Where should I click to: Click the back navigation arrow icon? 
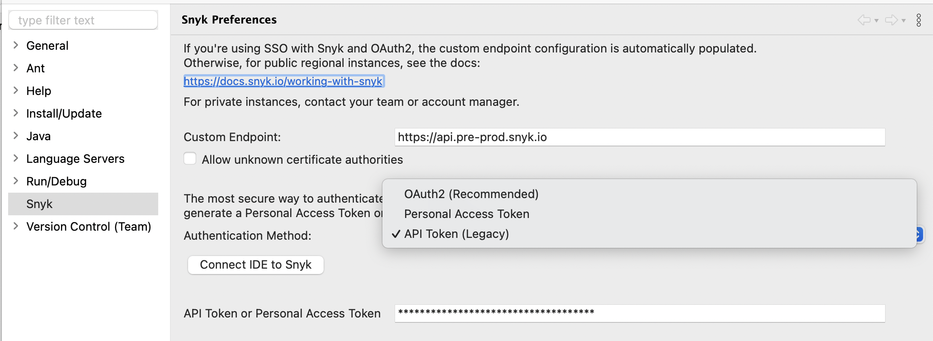(864, 20)
